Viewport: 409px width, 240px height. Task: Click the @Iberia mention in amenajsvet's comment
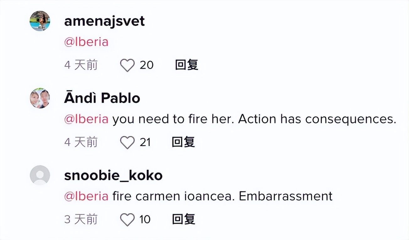pyautogui.click(x=86, y=42)
